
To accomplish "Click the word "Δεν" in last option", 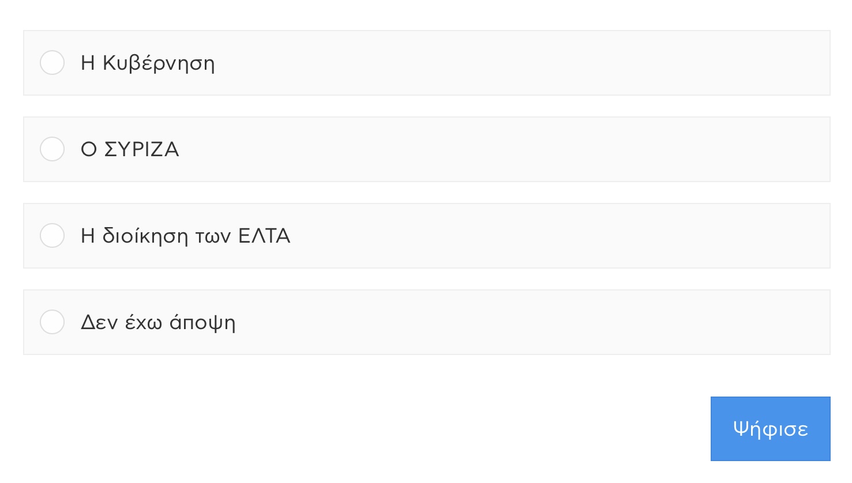I will [x=99, y=323].
